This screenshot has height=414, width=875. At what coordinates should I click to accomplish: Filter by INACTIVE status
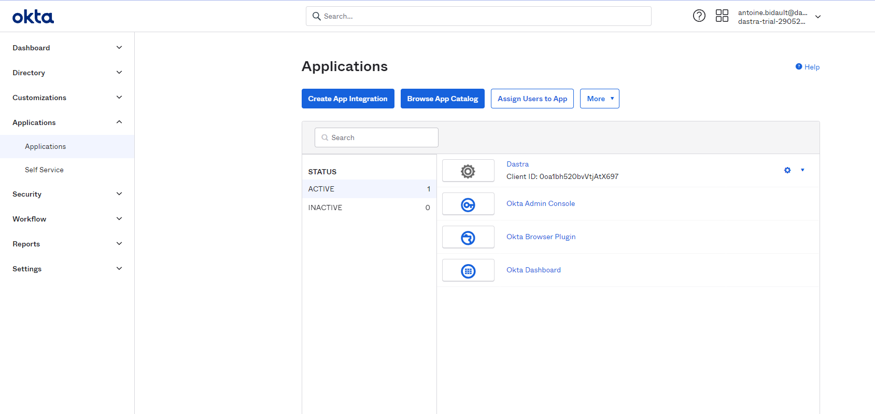point(369,208)
